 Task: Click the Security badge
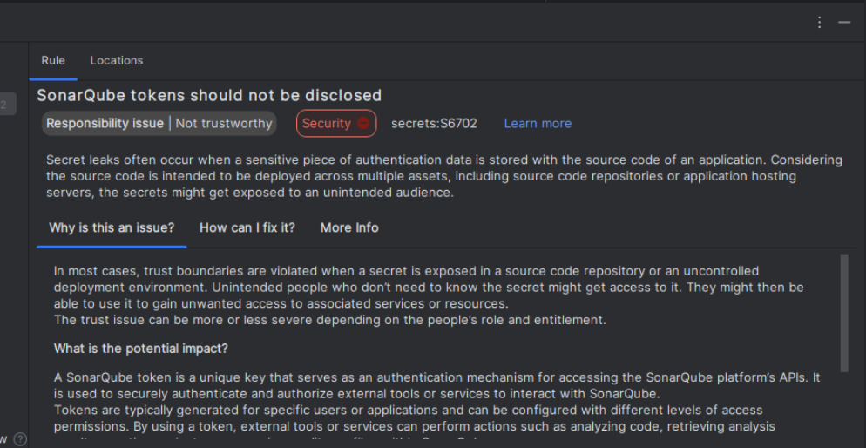[336, 123]
